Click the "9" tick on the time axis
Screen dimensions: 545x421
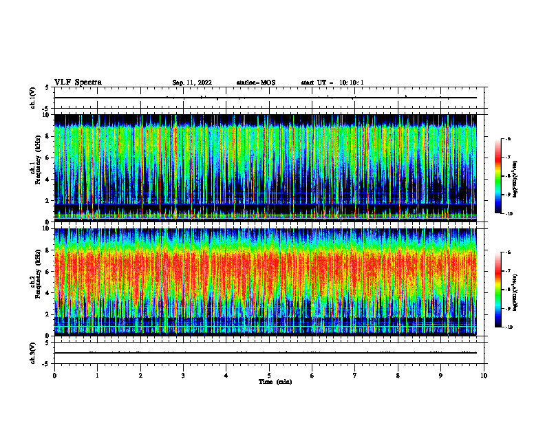[440, 376]
